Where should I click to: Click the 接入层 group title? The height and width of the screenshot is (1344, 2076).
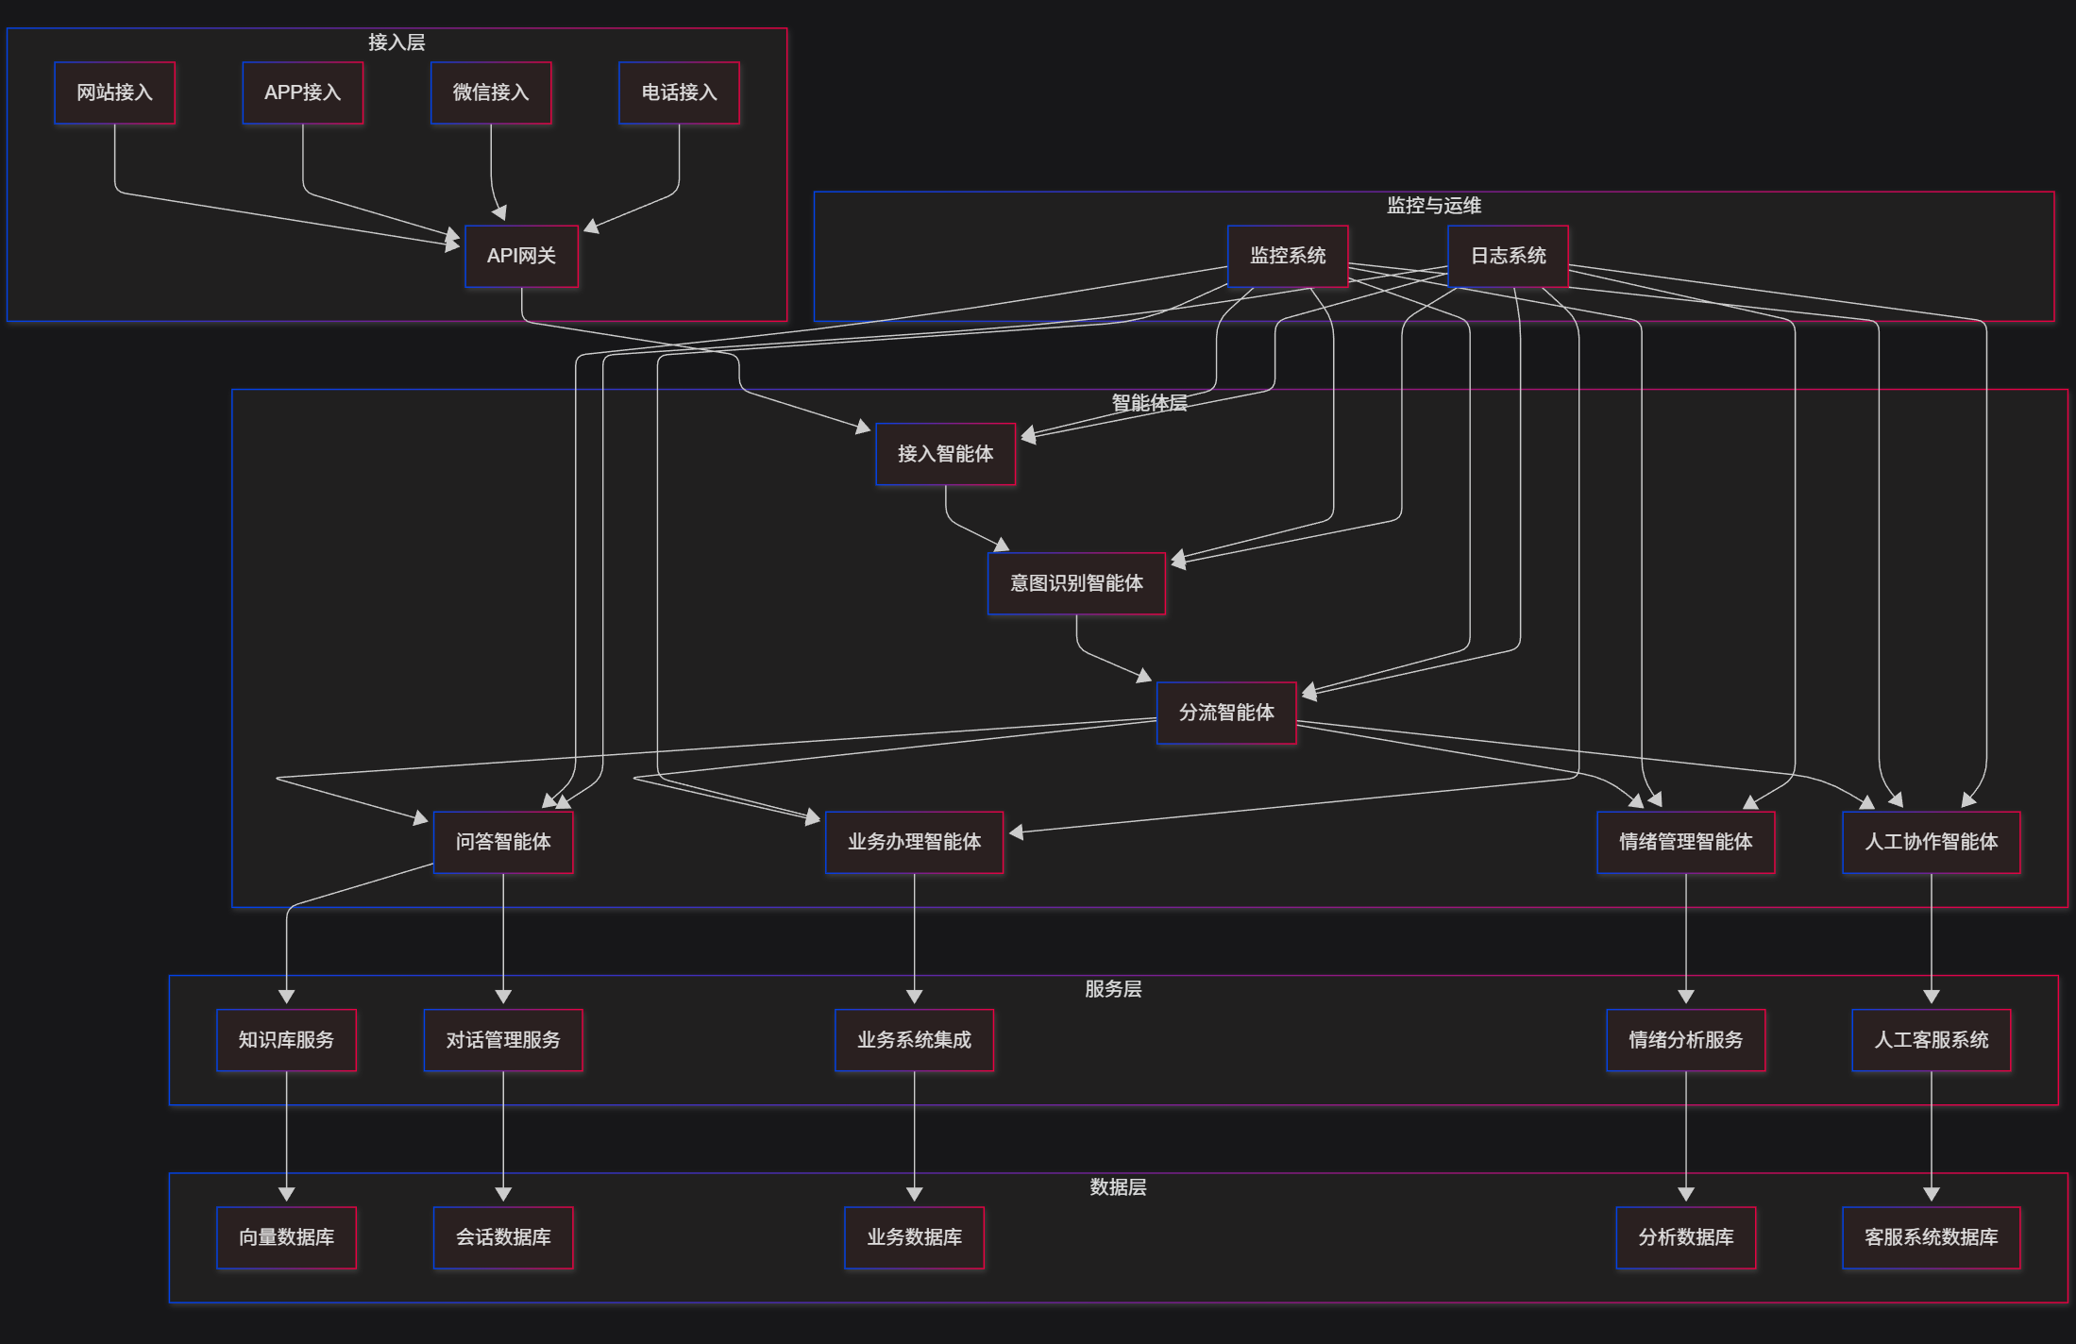click(397, 42)
